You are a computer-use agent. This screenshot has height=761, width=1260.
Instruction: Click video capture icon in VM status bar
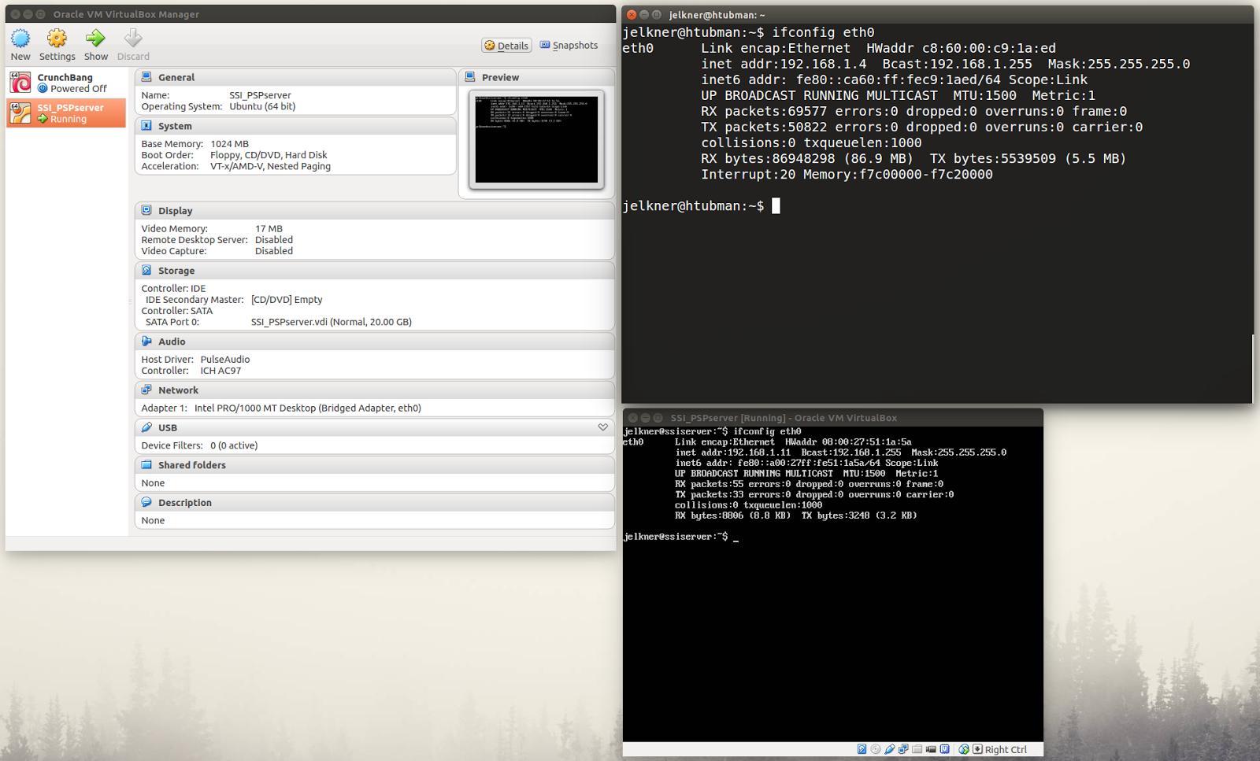(x=931, y=749)
